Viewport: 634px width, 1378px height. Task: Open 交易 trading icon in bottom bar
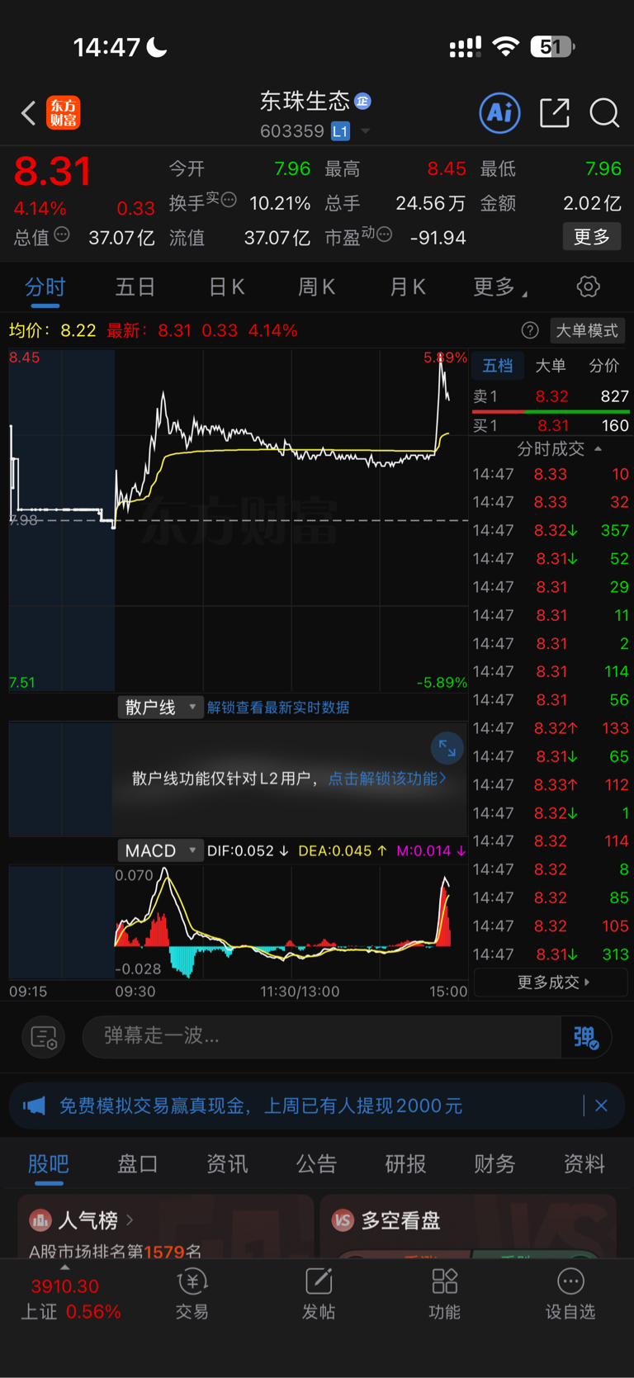pos(192,1293)
